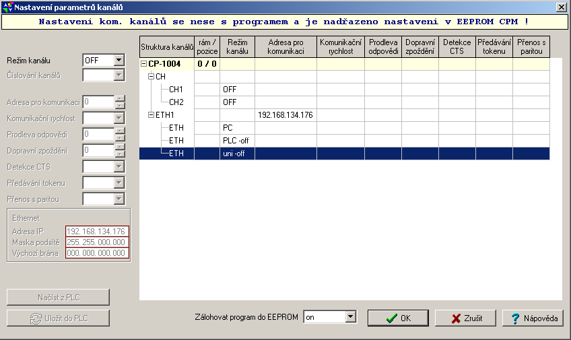571x340 pixels.
Task: Open the Číslování kanálů dropdown
Action: tap(119, 75)
